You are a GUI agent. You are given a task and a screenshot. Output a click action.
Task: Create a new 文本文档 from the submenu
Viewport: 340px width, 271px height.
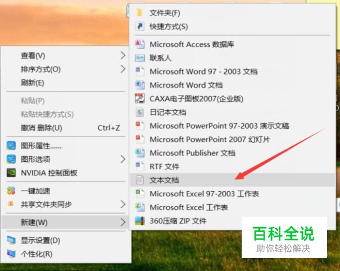pos(232,180)
